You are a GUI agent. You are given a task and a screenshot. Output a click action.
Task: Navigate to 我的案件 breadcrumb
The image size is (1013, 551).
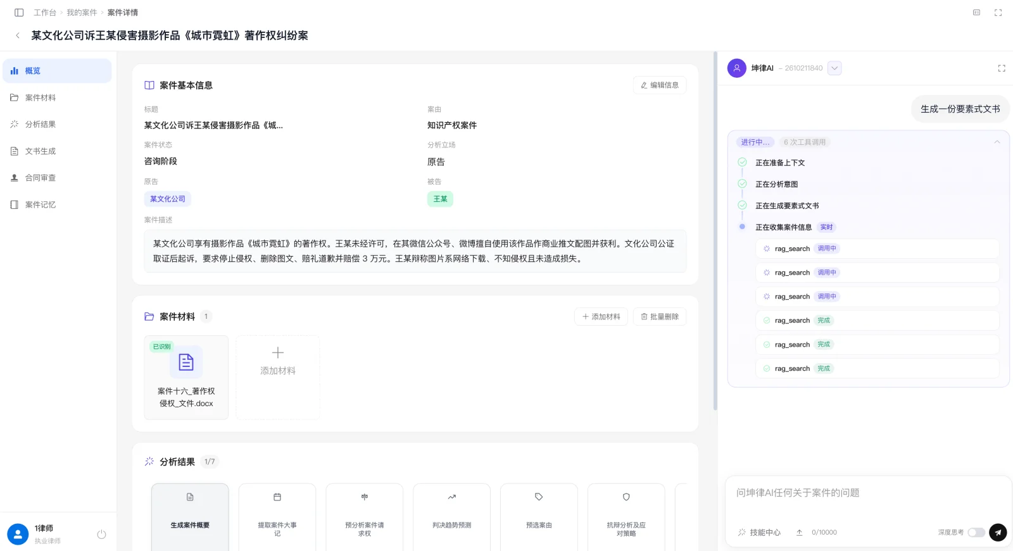82,13
